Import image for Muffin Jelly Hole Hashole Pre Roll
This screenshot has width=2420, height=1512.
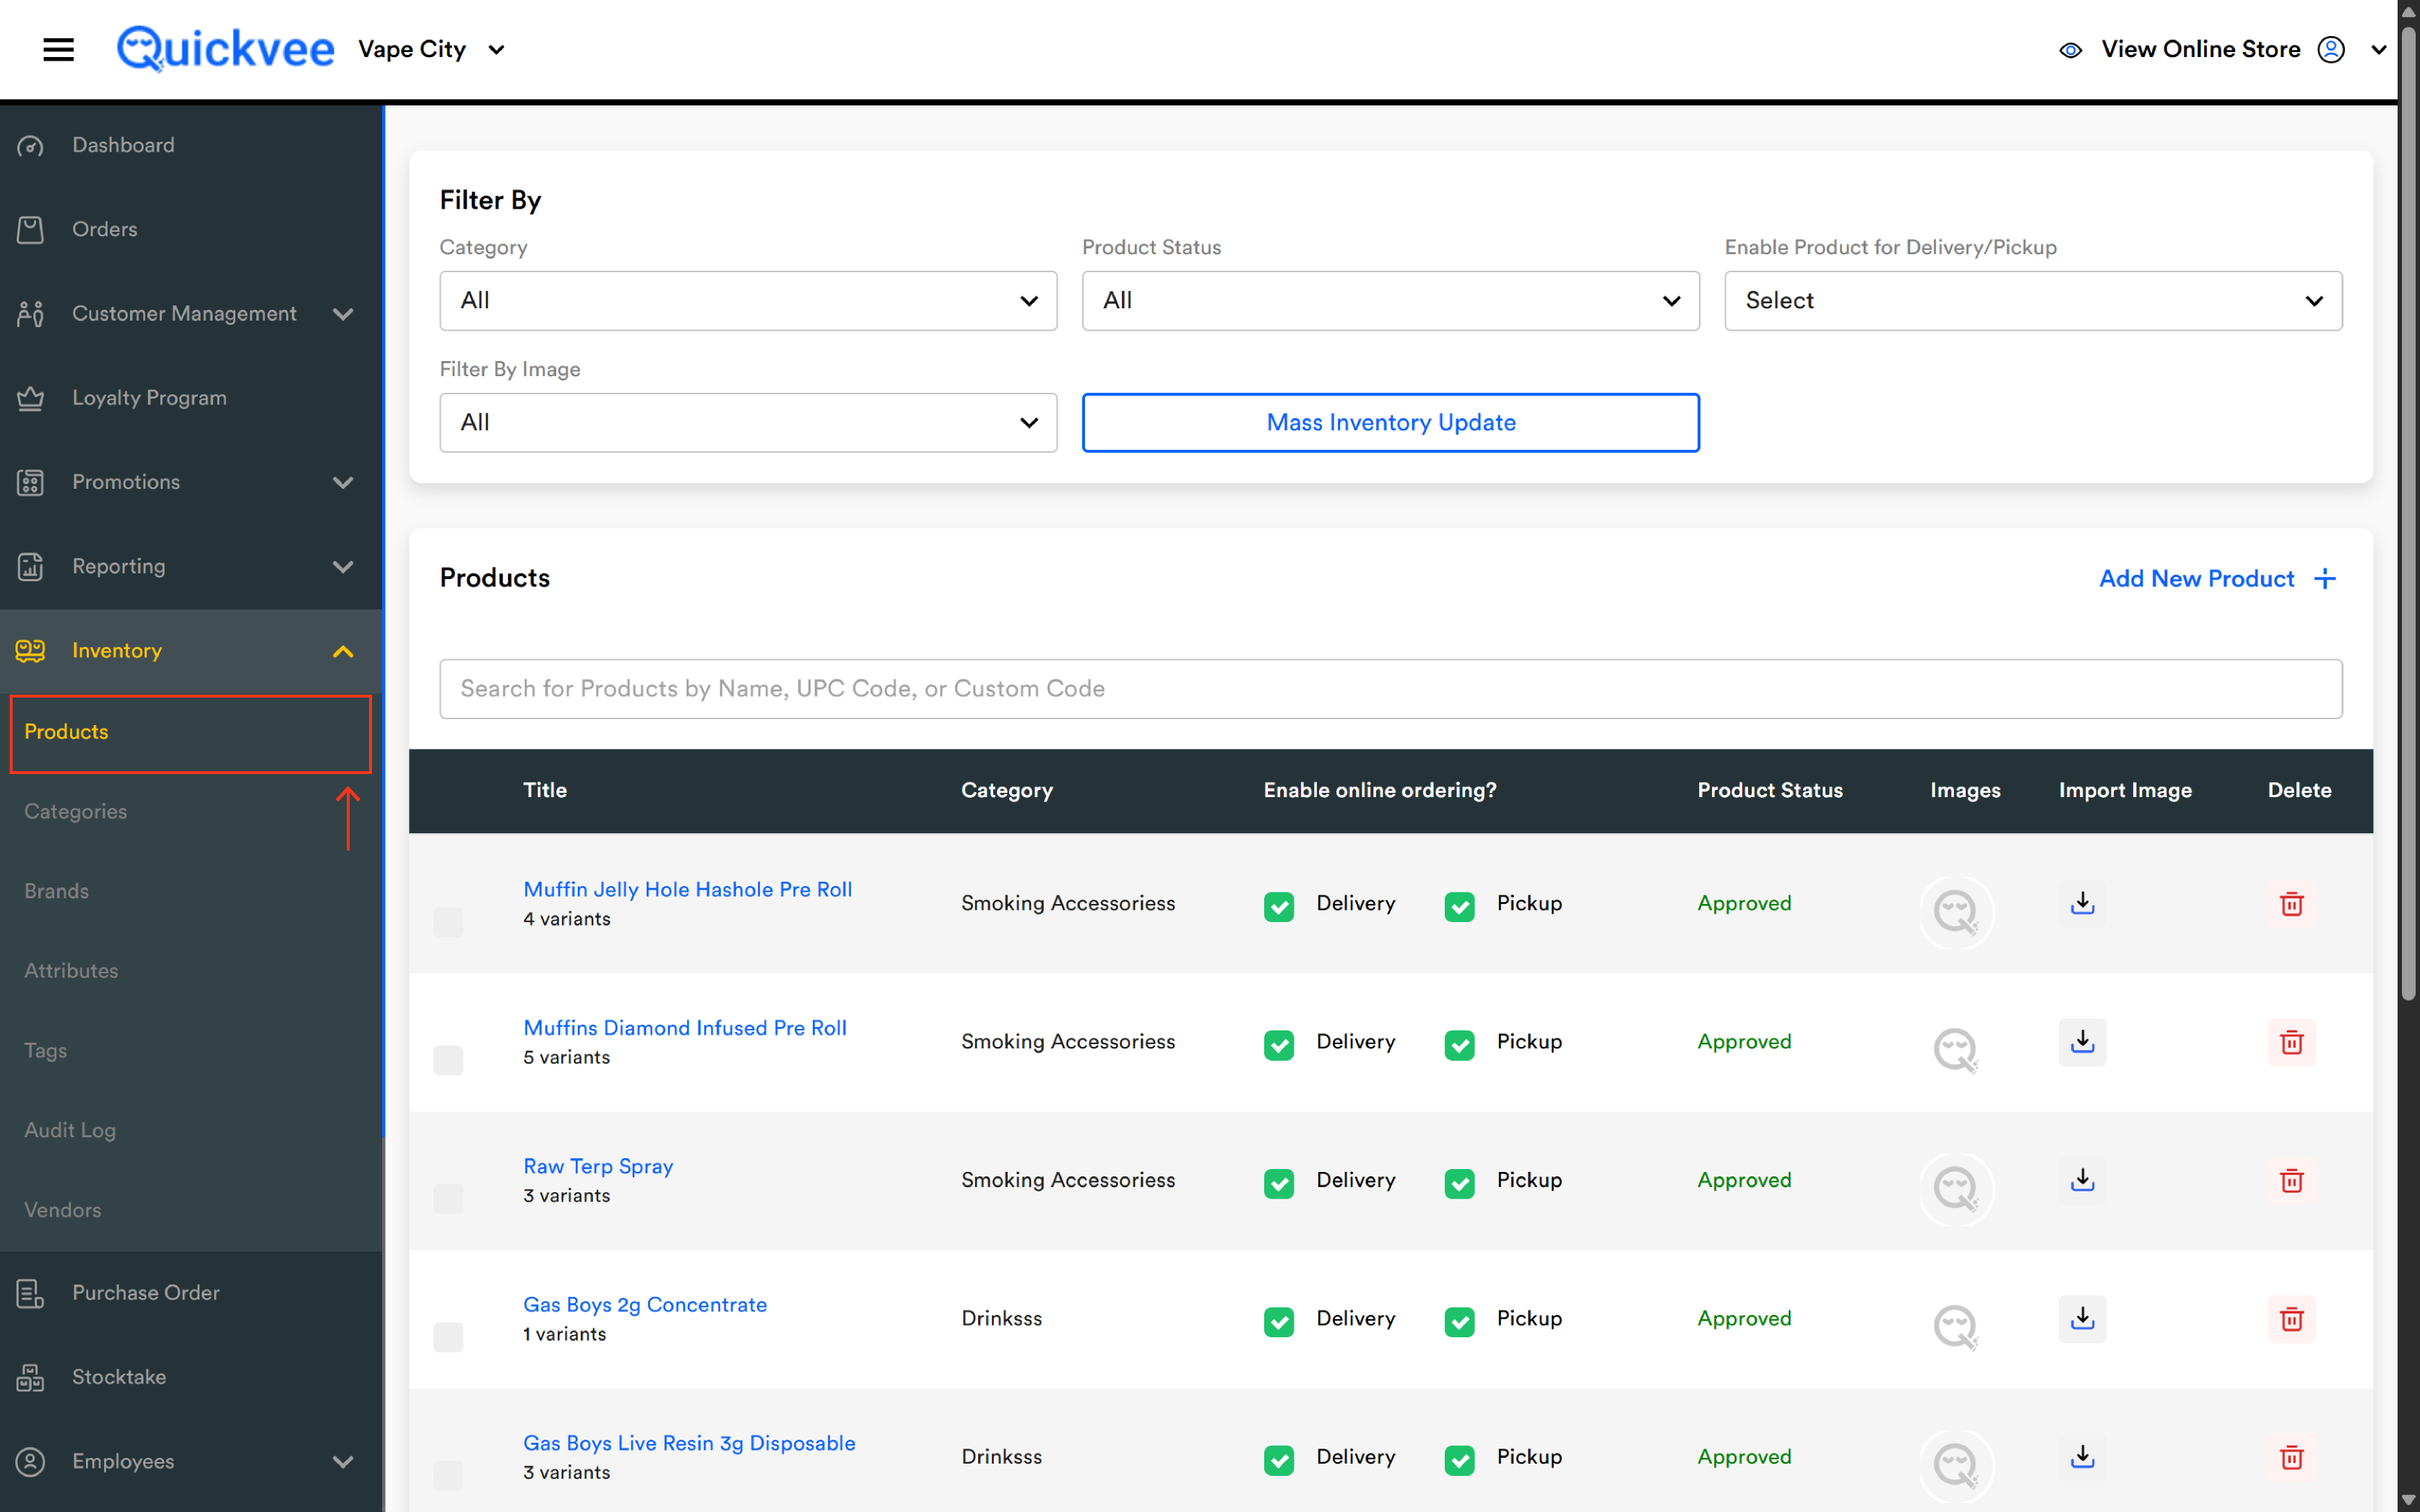coord(2082,903)
